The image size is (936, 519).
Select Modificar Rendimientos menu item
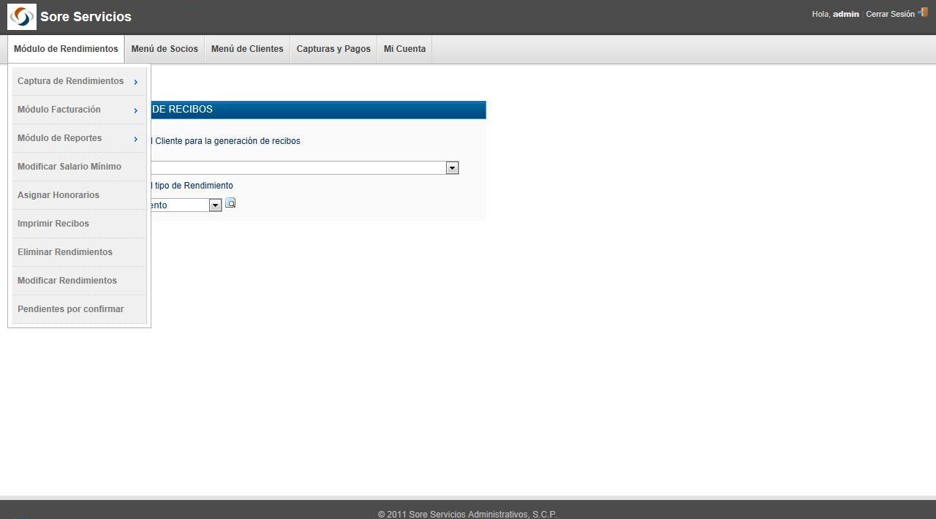tap(67, 281)
